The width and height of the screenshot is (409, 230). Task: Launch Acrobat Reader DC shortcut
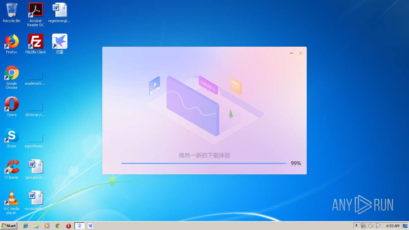[x=35, y=15]
